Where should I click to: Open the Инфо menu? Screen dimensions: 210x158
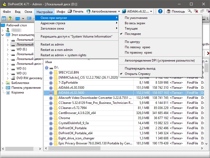tap(61, 12)
